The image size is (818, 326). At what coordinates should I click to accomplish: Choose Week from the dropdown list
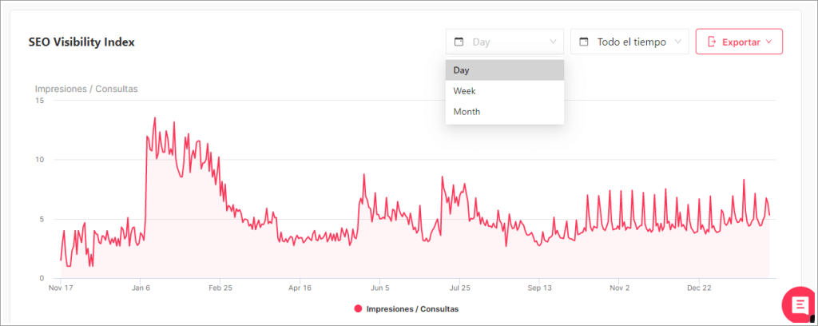(505, 91)
